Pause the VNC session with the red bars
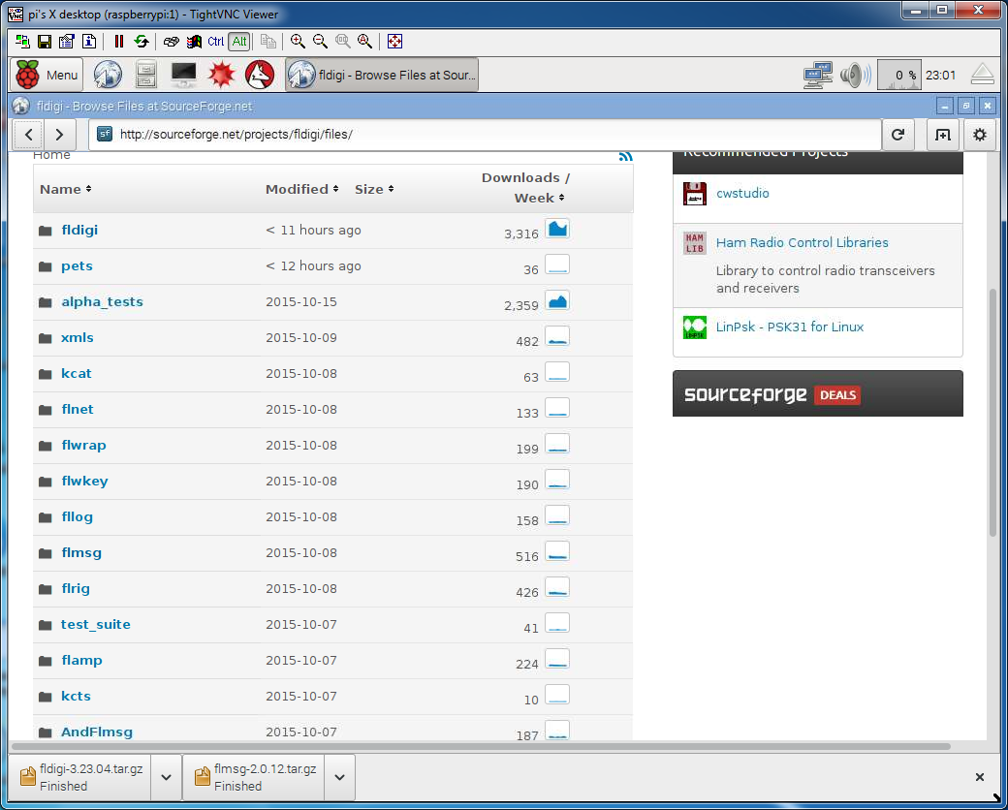Viewport: 1008px width, 810px height. coord(119,42)
